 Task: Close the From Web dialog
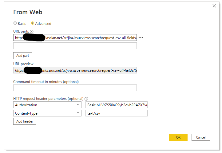214,6
